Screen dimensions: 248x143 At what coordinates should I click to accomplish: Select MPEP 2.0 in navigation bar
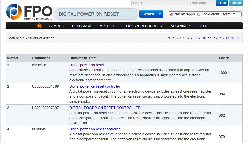tap(107, 26)
